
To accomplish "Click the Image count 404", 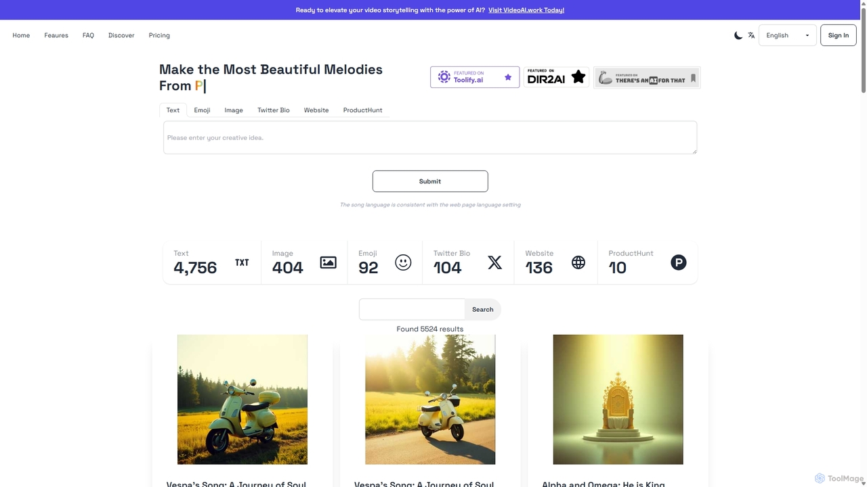I will pyautogui.click(x=288, y=268).
